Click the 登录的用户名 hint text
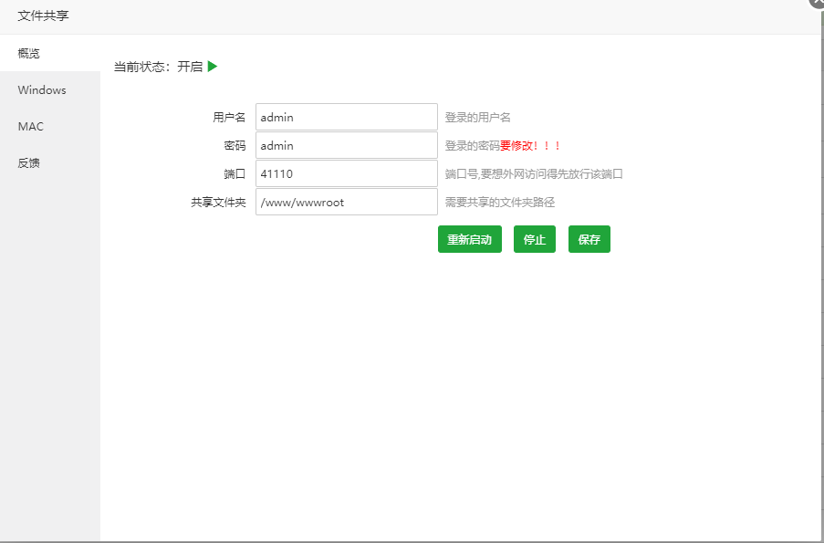 coord(477,118)
